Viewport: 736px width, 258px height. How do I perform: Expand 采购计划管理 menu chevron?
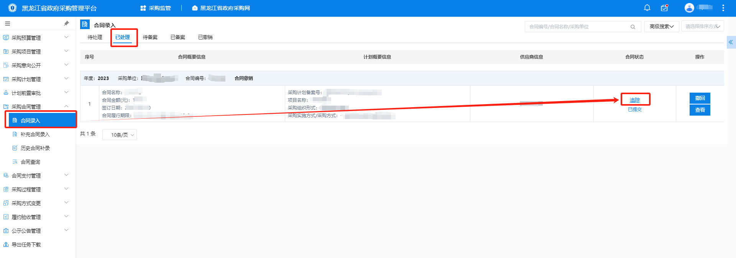(x=66, y=78)
